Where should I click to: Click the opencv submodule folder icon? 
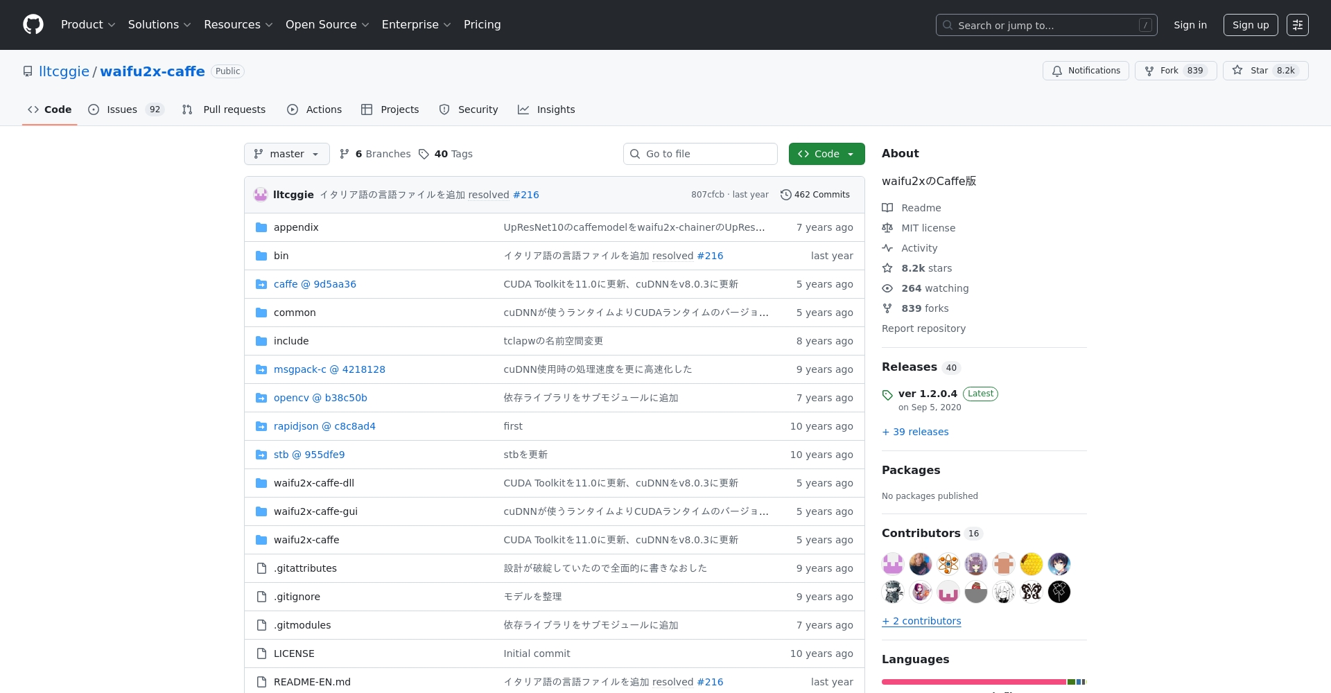(261, 398)
